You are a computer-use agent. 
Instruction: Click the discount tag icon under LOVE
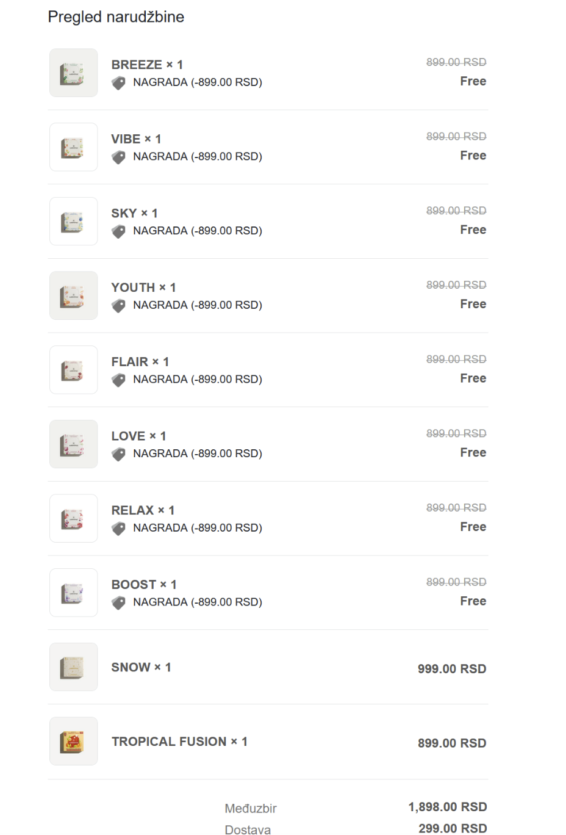pos(118,454)
